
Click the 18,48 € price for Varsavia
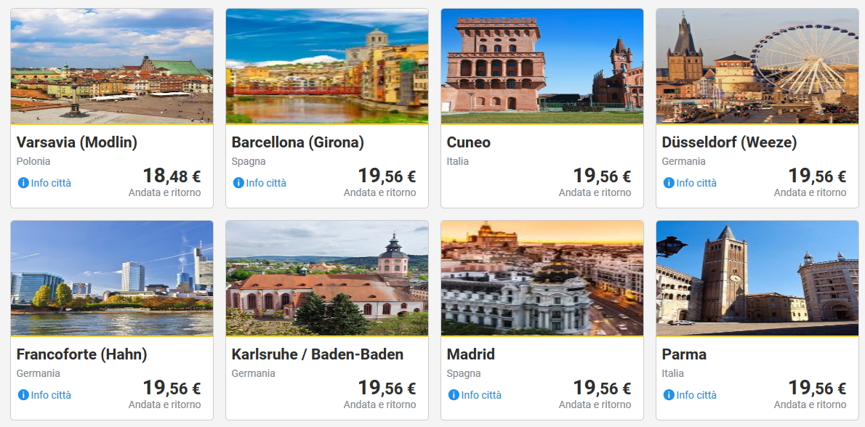[172, 176]
